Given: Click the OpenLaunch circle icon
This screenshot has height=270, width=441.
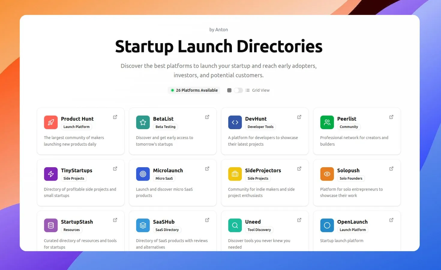Looking at the screenshot, I should coord(327,225).
